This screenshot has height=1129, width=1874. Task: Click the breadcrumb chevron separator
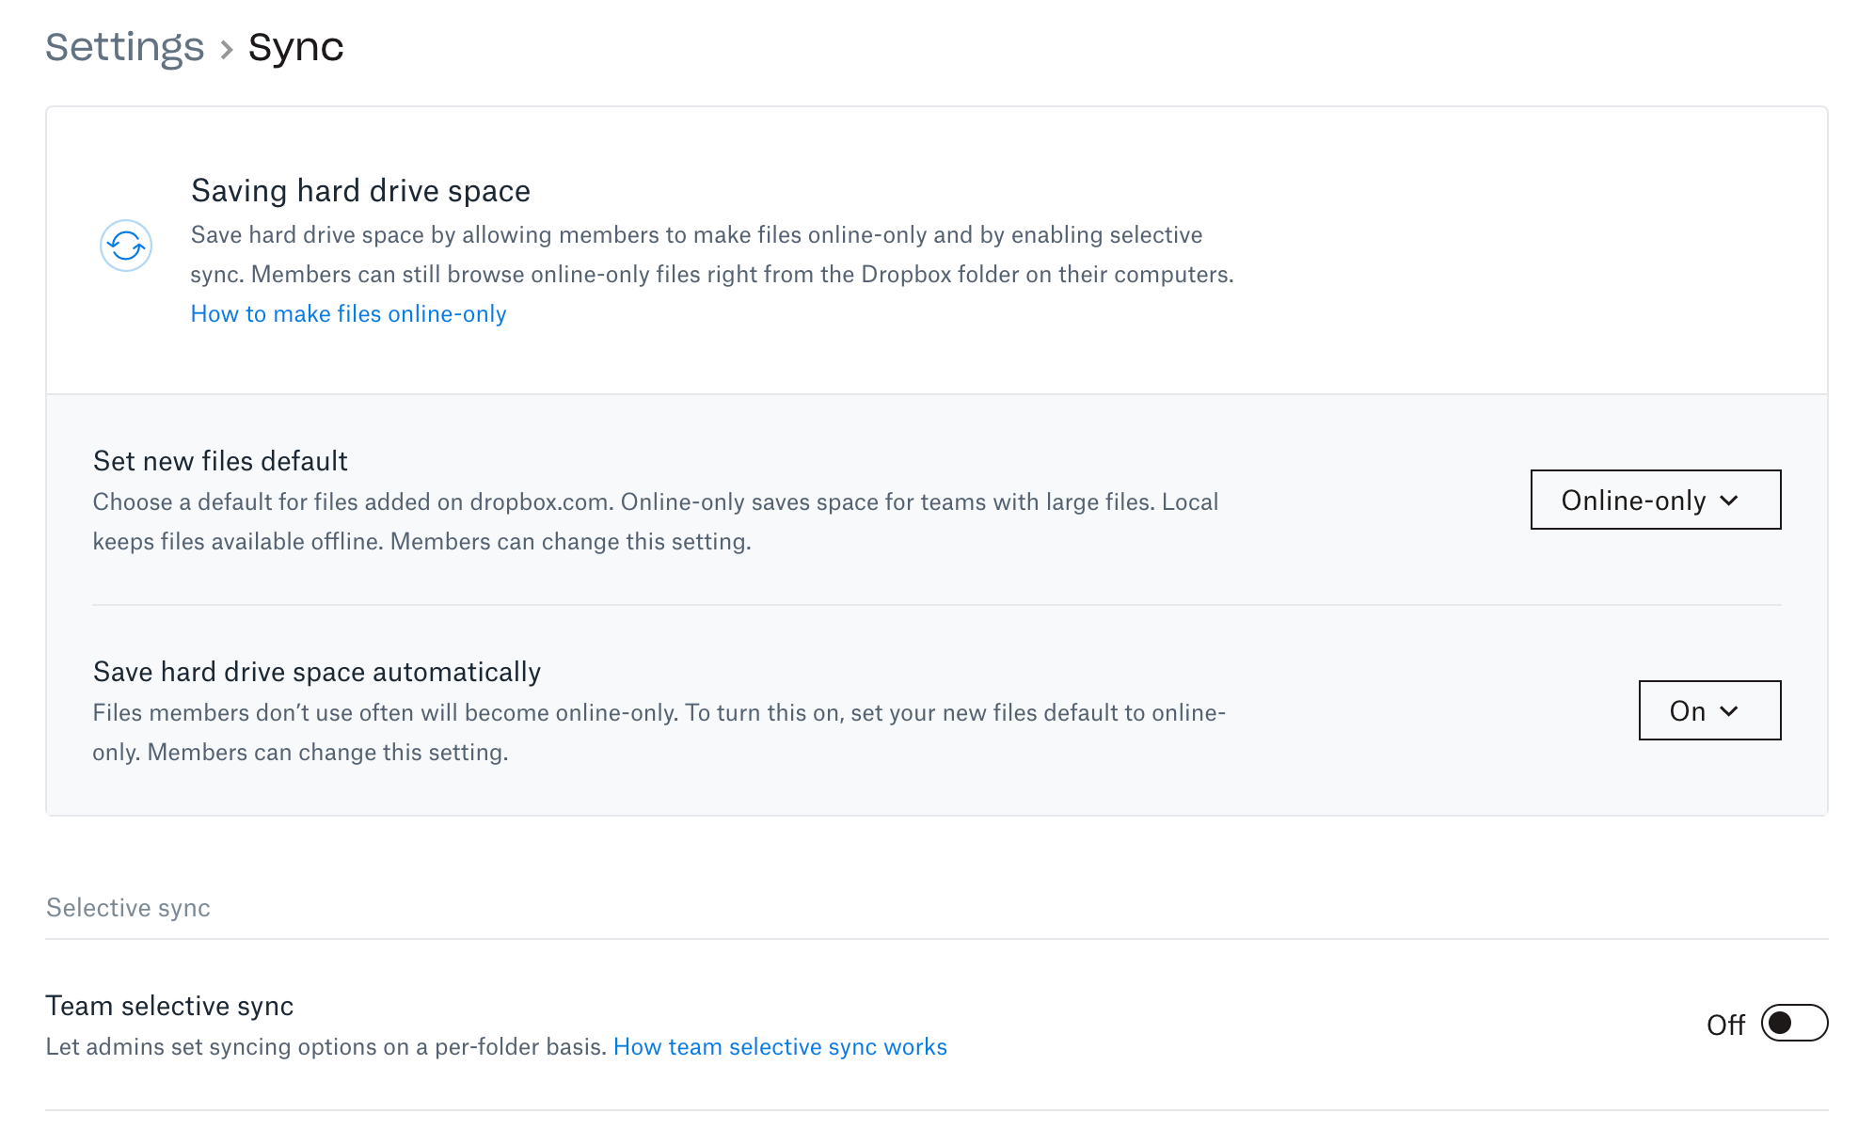click(x=227, y=49)
